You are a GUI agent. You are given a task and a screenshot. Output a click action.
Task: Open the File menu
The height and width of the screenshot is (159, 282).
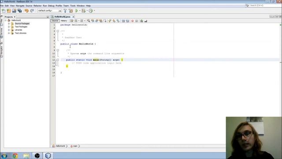pyautogui.click(x=2, y=6)
